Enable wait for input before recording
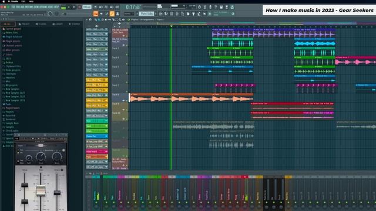 (x=100, y=7)
